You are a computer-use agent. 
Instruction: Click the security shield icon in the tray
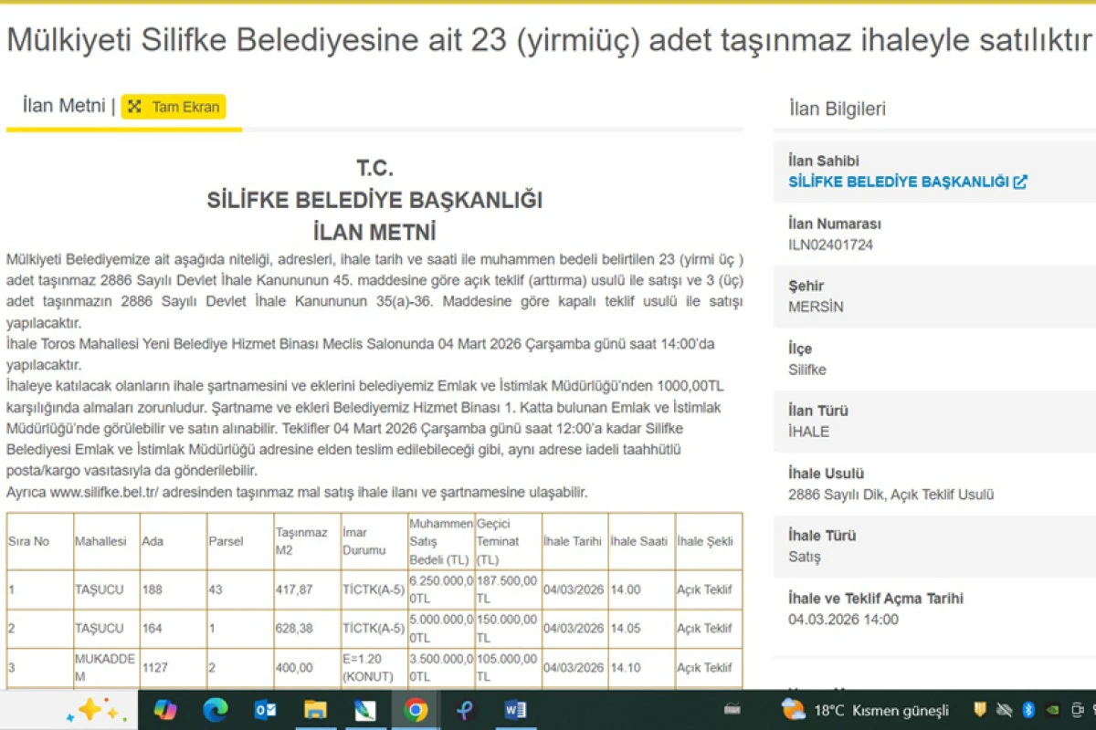979,709
